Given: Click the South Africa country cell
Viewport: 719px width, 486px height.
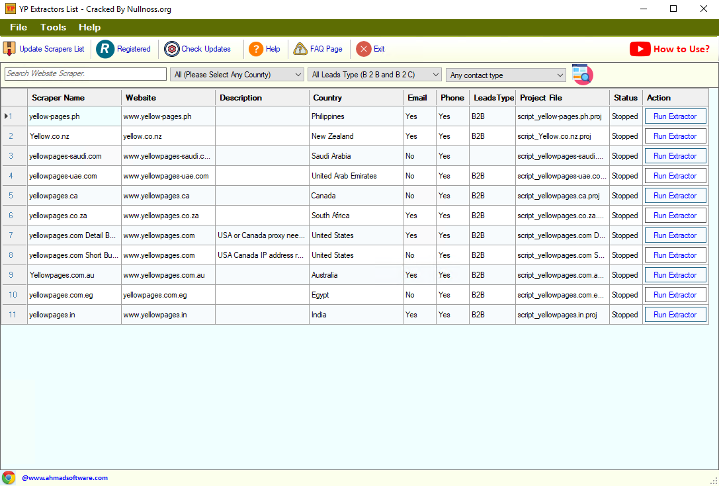Looking at the screenshot, I should click(x=357, y=216).
